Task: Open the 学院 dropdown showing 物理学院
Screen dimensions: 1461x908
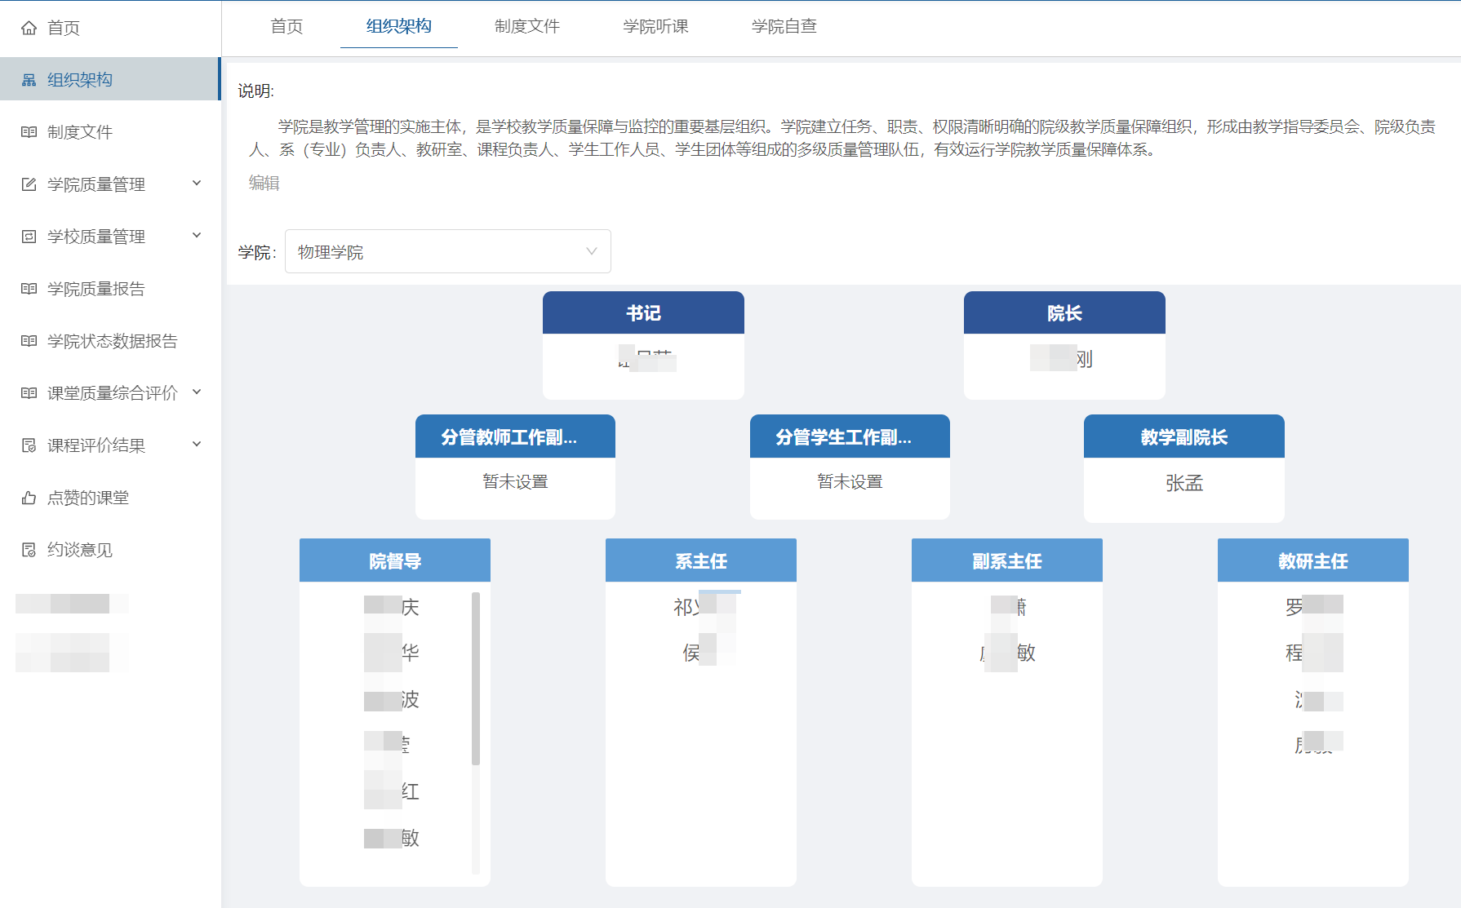Action: [x=447, y=251]
